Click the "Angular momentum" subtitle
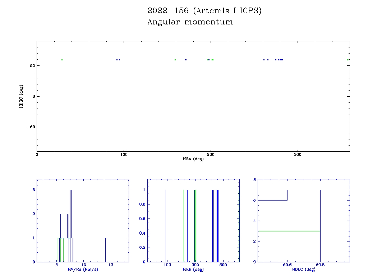 190,22
